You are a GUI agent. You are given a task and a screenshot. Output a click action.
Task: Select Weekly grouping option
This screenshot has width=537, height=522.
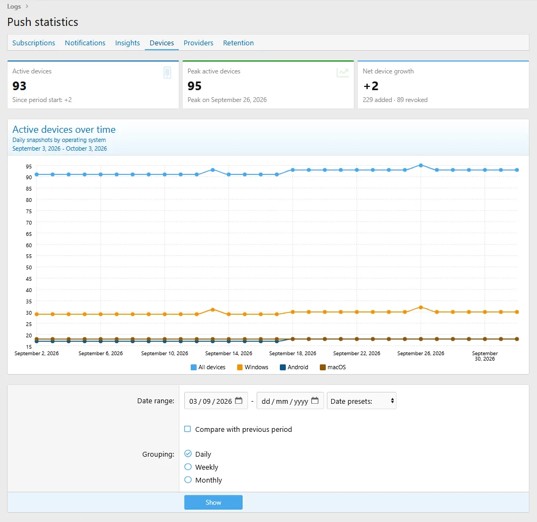[x=188, y=466]
